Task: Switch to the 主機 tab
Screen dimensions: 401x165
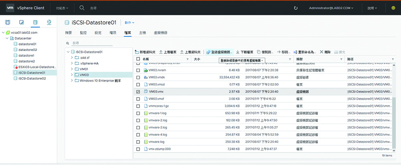Action: point(142,33)
